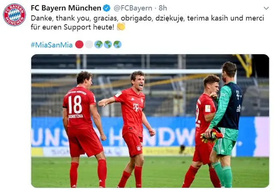Open the attached match photo
274x190 pixels.
(x=150, y=121)
